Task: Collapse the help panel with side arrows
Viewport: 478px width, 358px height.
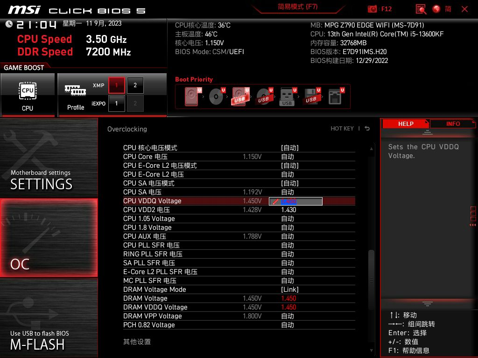Action: [472, 225]
